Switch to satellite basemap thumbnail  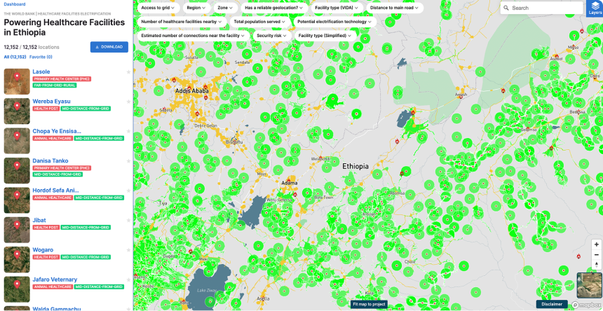coord(588,284)
